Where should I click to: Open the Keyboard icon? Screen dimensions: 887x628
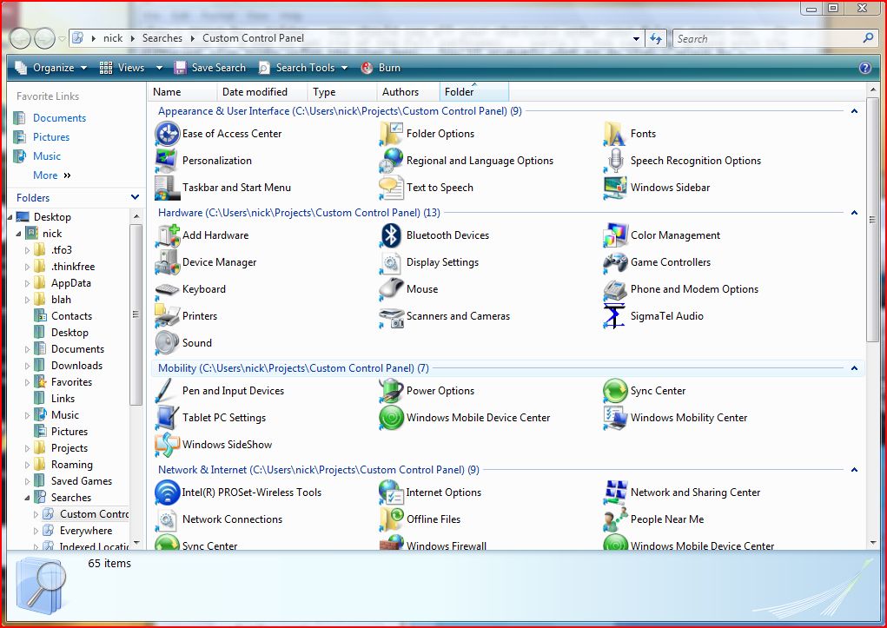tap(167, 289)
